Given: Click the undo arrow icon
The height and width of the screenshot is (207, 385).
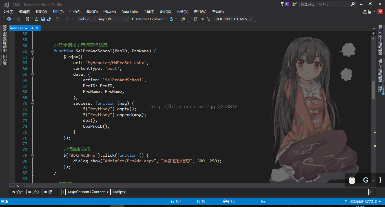Looking at the screenshot, I should 57,19.
